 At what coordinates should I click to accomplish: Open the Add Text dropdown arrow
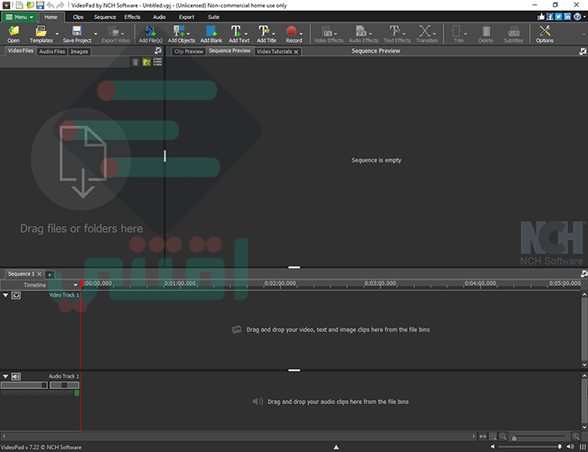click(245, 34)
